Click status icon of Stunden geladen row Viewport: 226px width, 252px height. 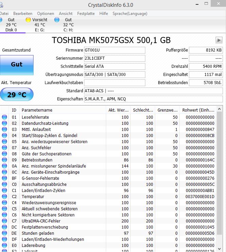(4, 233)
